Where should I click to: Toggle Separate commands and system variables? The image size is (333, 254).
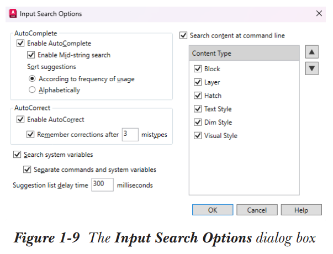coord(27,170)
